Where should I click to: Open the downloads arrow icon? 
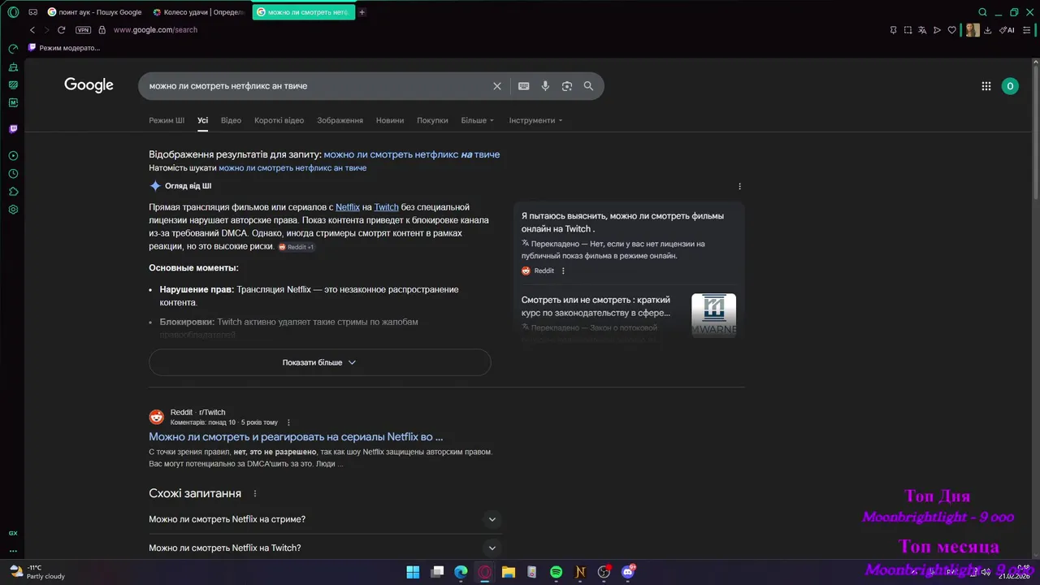coord(988,30)
